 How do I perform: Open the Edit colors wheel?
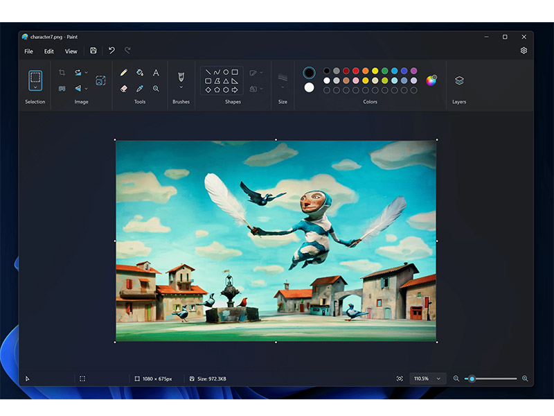point(431,80)
